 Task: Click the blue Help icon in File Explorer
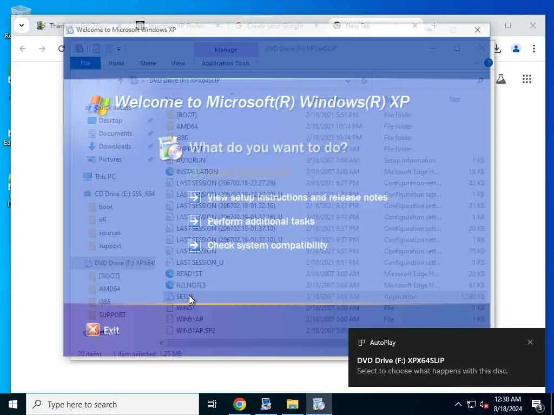pyautogui.click(x=489, y=63)
